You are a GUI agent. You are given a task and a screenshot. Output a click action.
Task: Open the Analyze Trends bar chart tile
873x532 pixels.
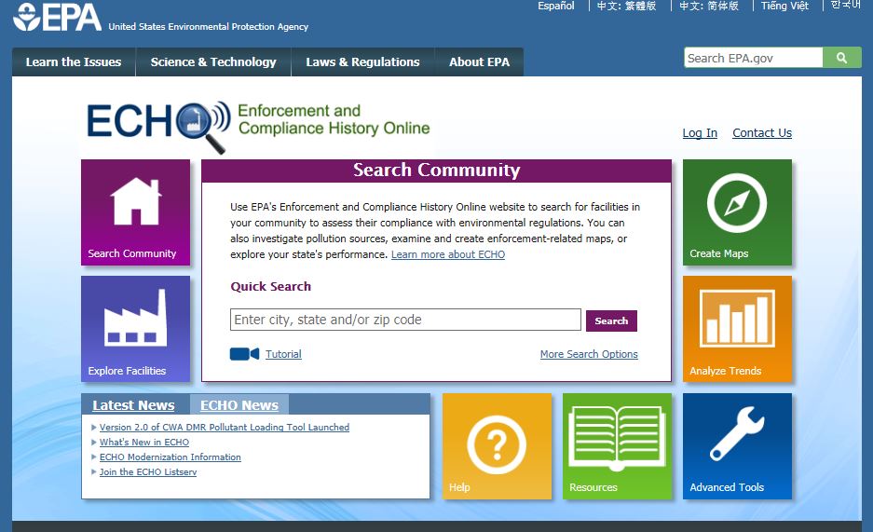(x=737, y=329)
